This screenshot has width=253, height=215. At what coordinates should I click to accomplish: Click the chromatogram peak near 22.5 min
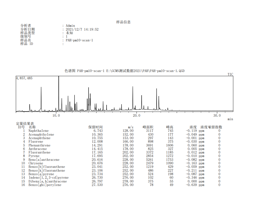click(x=157, y=99)
